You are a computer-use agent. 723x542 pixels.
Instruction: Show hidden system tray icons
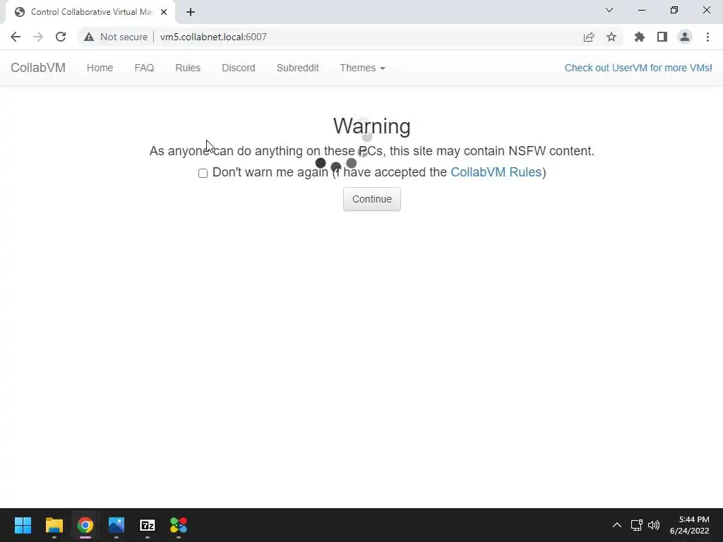(x=617, y=525)
